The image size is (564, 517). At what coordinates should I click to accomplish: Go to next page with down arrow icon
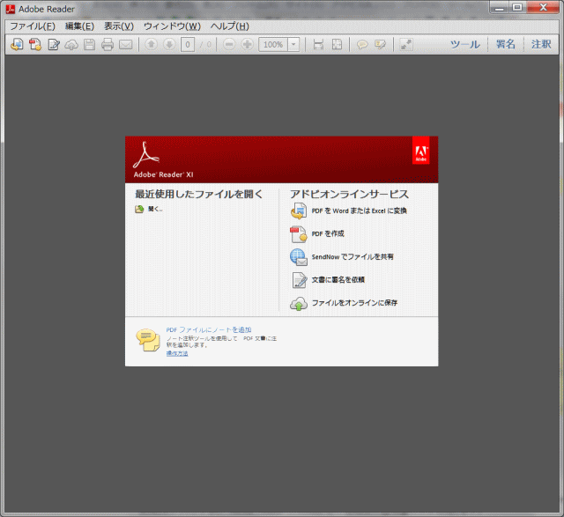pyautogui.click(x=169, y=44)
